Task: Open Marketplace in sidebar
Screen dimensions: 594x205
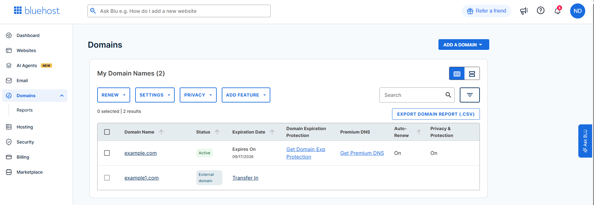Action: (x=29, y=172)
